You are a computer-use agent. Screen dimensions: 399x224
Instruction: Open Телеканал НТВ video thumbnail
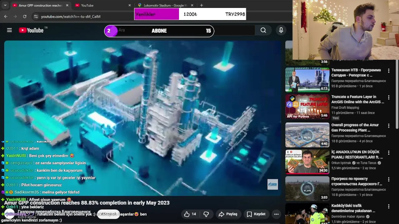point(307,80)
